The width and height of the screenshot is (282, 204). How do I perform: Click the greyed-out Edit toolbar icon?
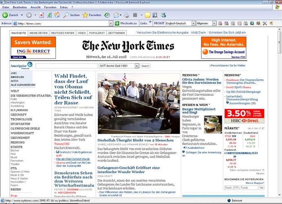(135, 15)
